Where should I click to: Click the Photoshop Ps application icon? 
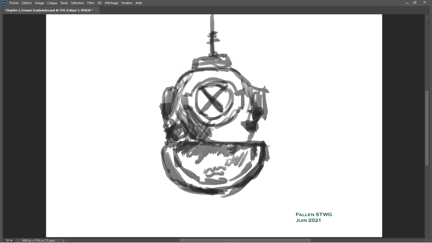tap(4, 3)
